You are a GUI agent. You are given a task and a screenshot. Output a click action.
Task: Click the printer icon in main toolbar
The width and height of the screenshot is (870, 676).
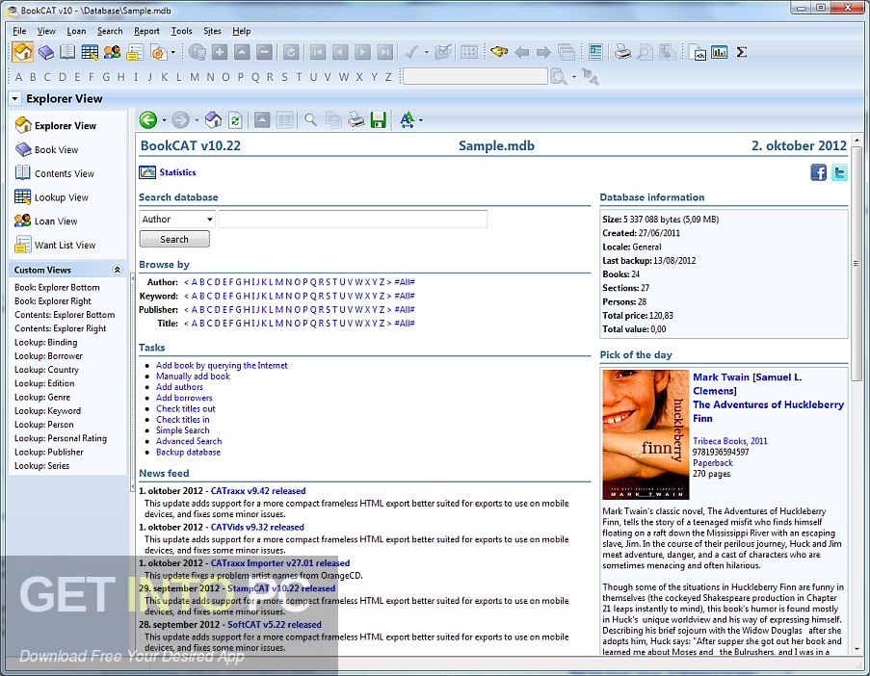[x=622, y=52]
